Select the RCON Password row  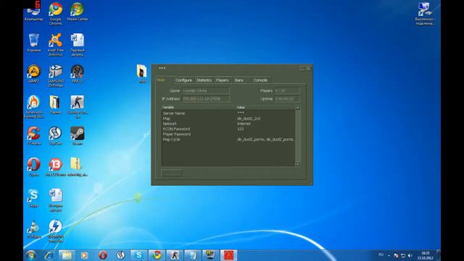pos(228,129)
